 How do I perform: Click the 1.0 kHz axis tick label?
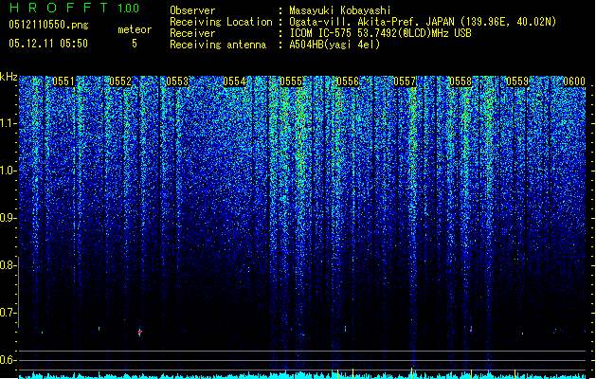(9, 171)
